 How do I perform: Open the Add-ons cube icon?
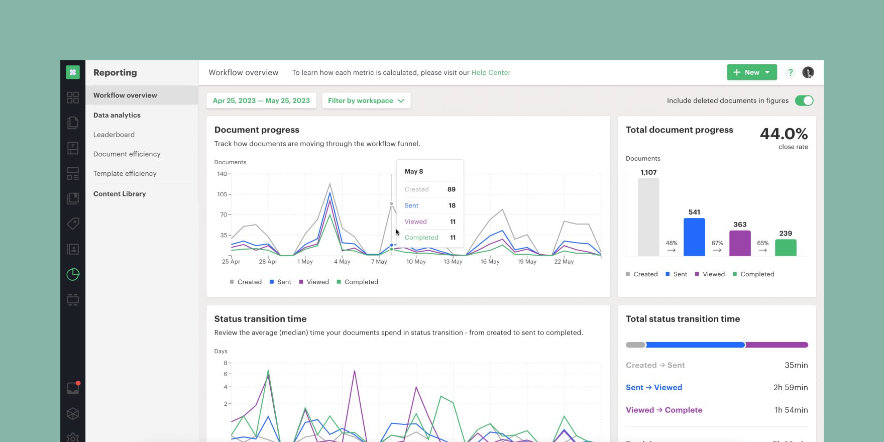coord(73,413)
